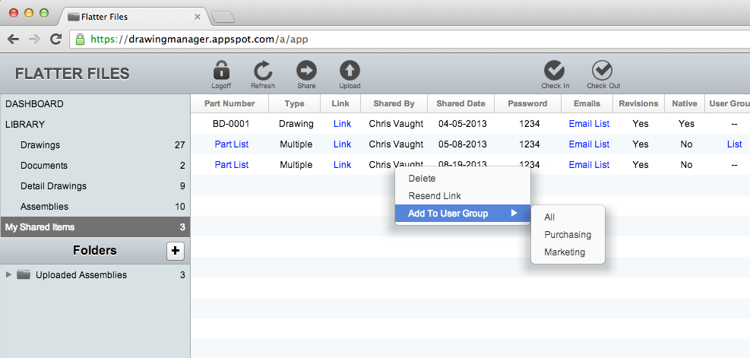Click the browser forward arrow
The image size is (750, 358).
pyautogui.click(x=34, y=40)
